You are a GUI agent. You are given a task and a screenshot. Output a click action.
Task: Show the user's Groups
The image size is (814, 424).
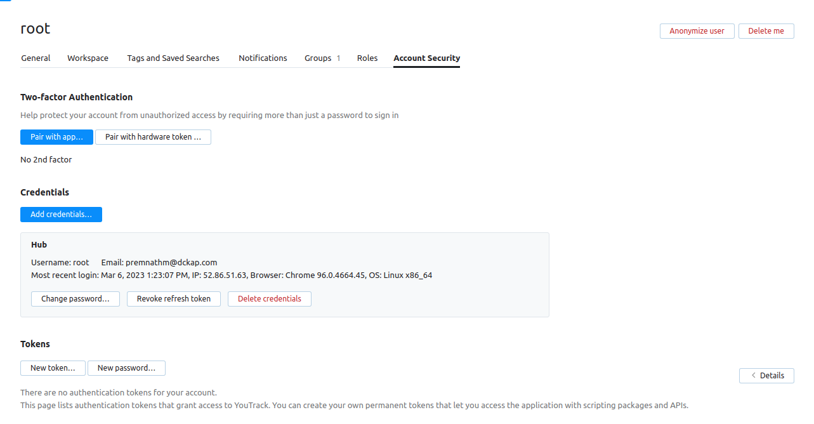pos(318,58)
